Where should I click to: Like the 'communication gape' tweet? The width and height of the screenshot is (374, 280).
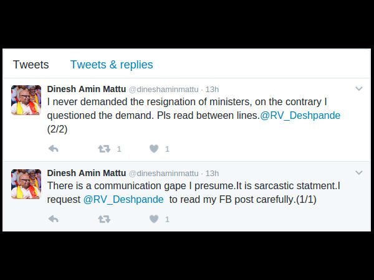pyautogui.click(x=154, y=219)
